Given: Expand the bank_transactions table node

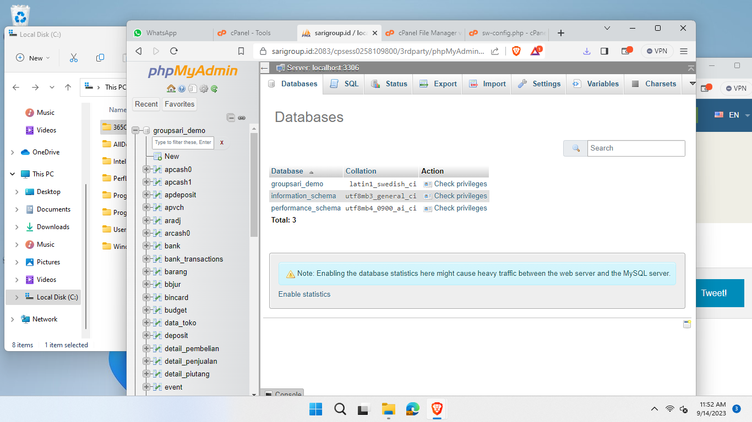Looking at the screenshot, I should pos(146,259).
